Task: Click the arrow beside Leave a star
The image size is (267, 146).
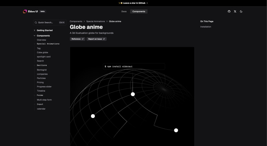Action: pyautogui.click(x=147, y=3)
